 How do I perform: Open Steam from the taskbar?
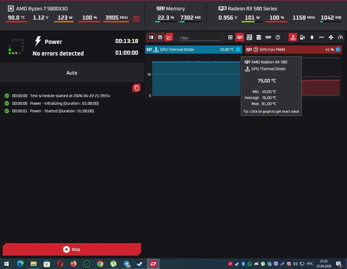[x=140, y=264]
